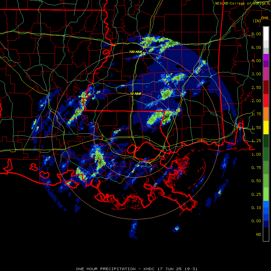Click the One Hour Precipitation KHDC title text
Image resolution: width=271 pixels, height=271 pixels.
coord(136,269)
